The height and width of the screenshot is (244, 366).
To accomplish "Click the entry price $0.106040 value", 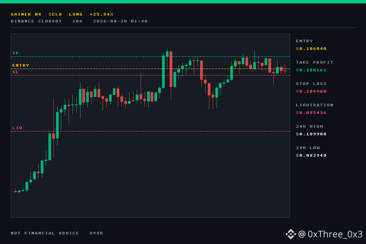I will (311, 48).
